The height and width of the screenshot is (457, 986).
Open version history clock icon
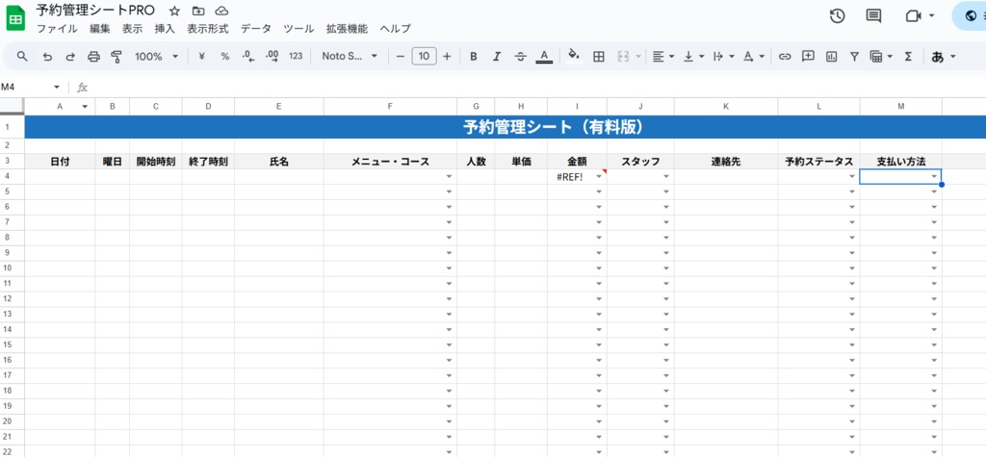(x=837, y=15)
